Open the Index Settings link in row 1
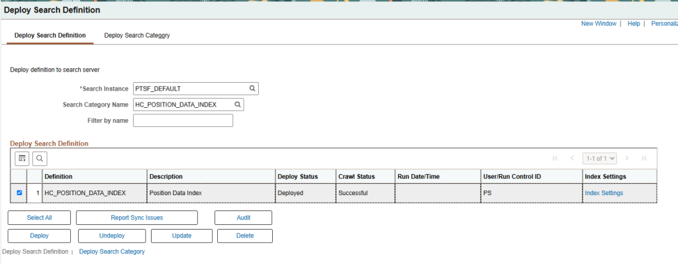 pos(604,193)
